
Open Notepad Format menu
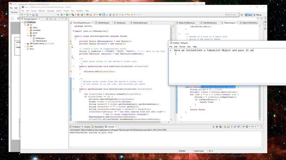[182, 47]
